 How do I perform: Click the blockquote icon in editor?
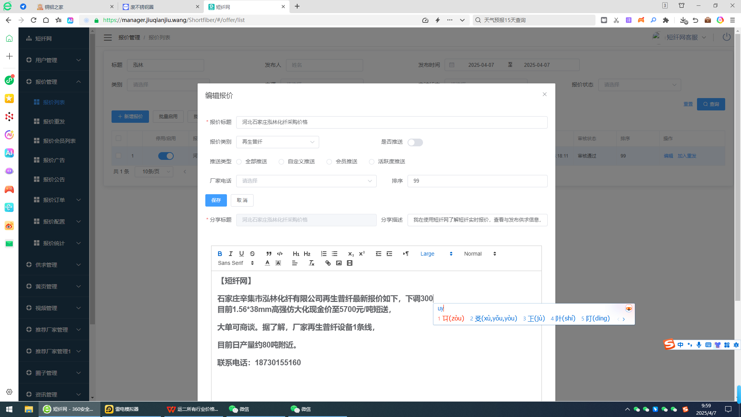[269, 254]
